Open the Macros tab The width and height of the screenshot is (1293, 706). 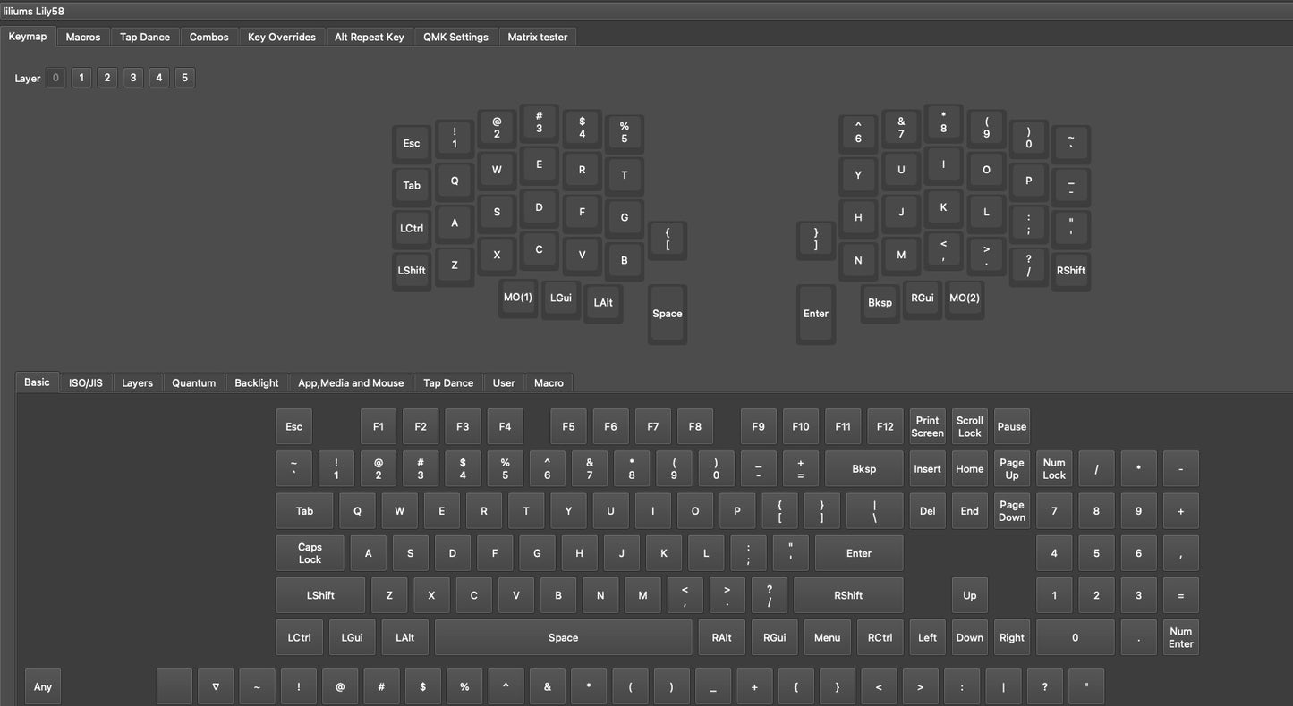click(x=83, y=37)
